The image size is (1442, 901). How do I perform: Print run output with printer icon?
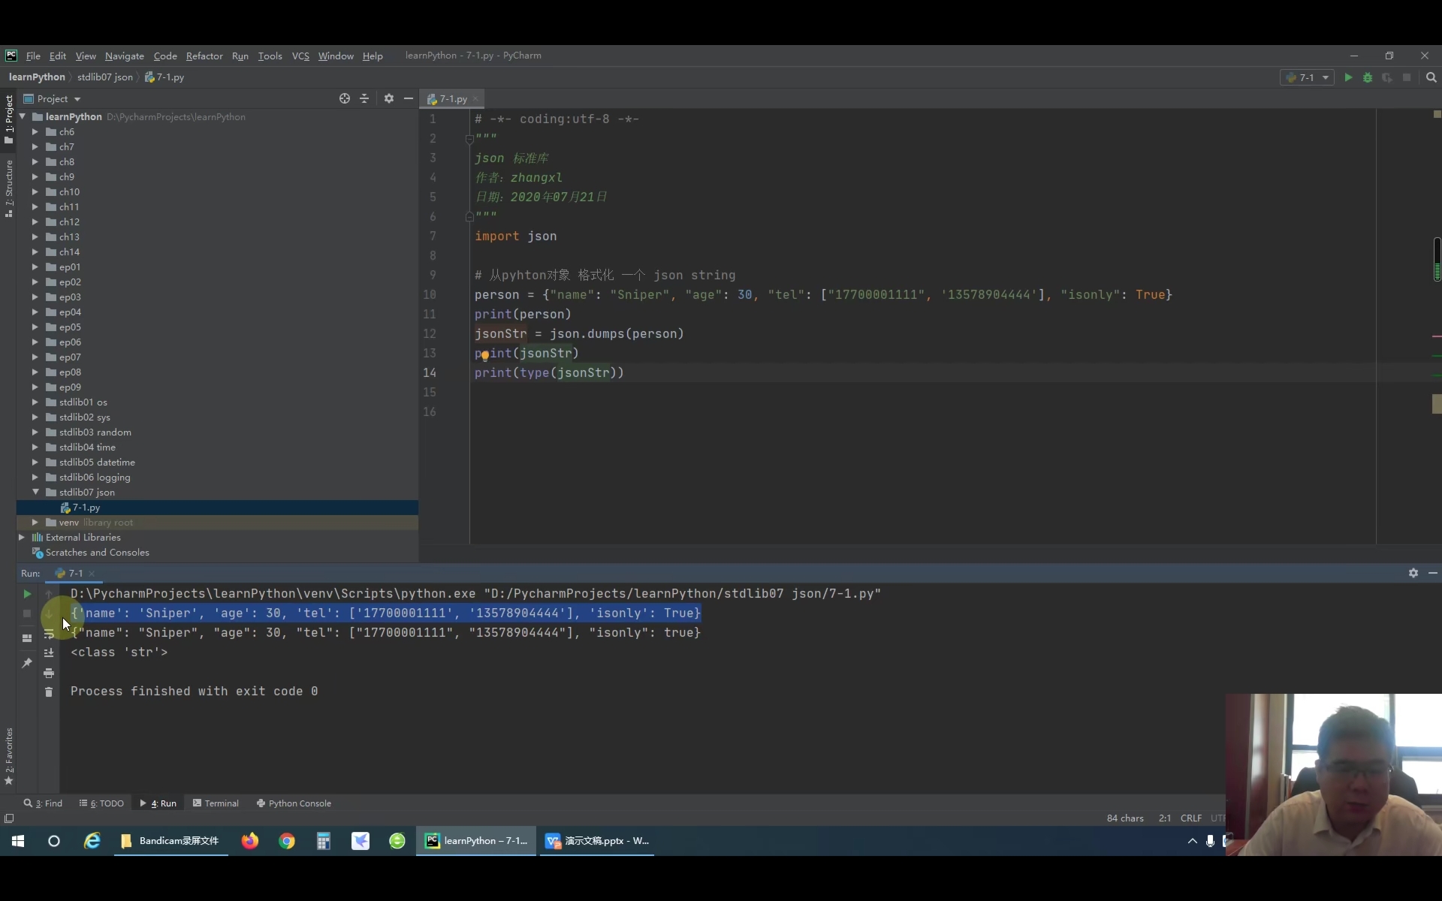click(49, 673)
